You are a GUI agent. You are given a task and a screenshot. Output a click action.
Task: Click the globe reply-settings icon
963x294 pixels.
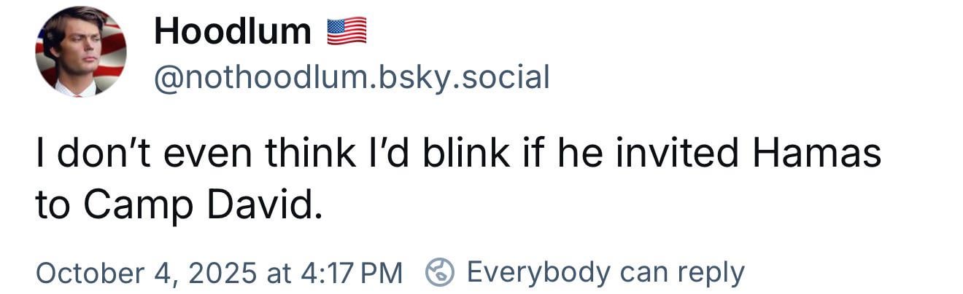[x=440, y=272]
